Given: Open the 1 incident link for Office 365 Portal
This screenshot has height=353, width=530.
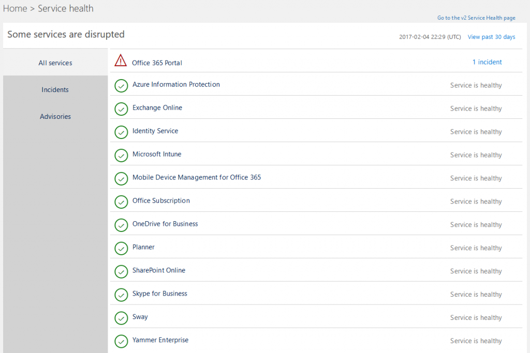Looking at the screenshot, I should (x=487, y=62).
